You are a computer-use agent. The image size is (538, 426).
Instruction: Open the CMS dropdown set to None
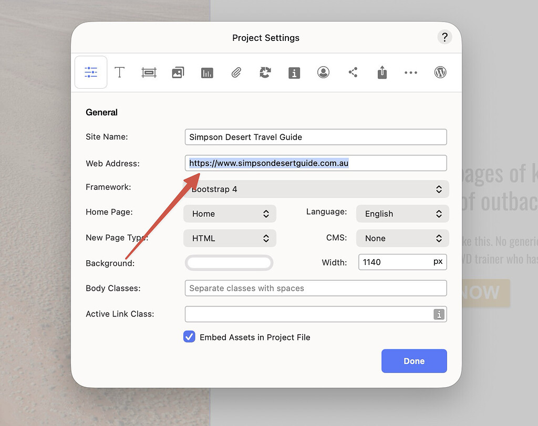[x=402, y=238]
